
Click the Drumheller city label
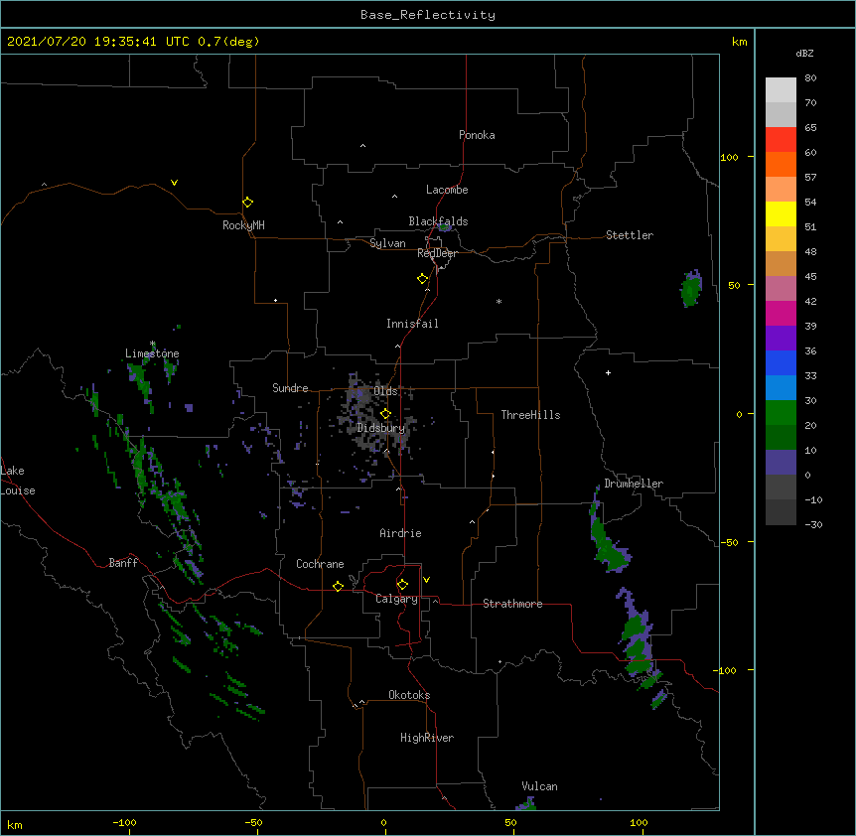(x=634, y=484)
